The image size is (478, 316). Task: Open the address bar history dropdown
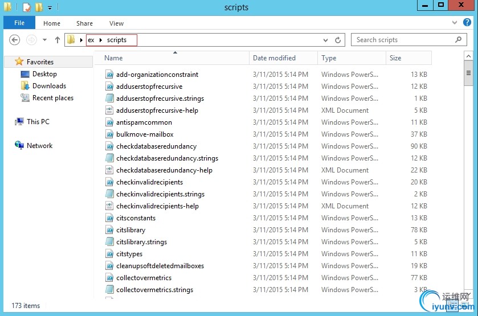tap(325, 40)
